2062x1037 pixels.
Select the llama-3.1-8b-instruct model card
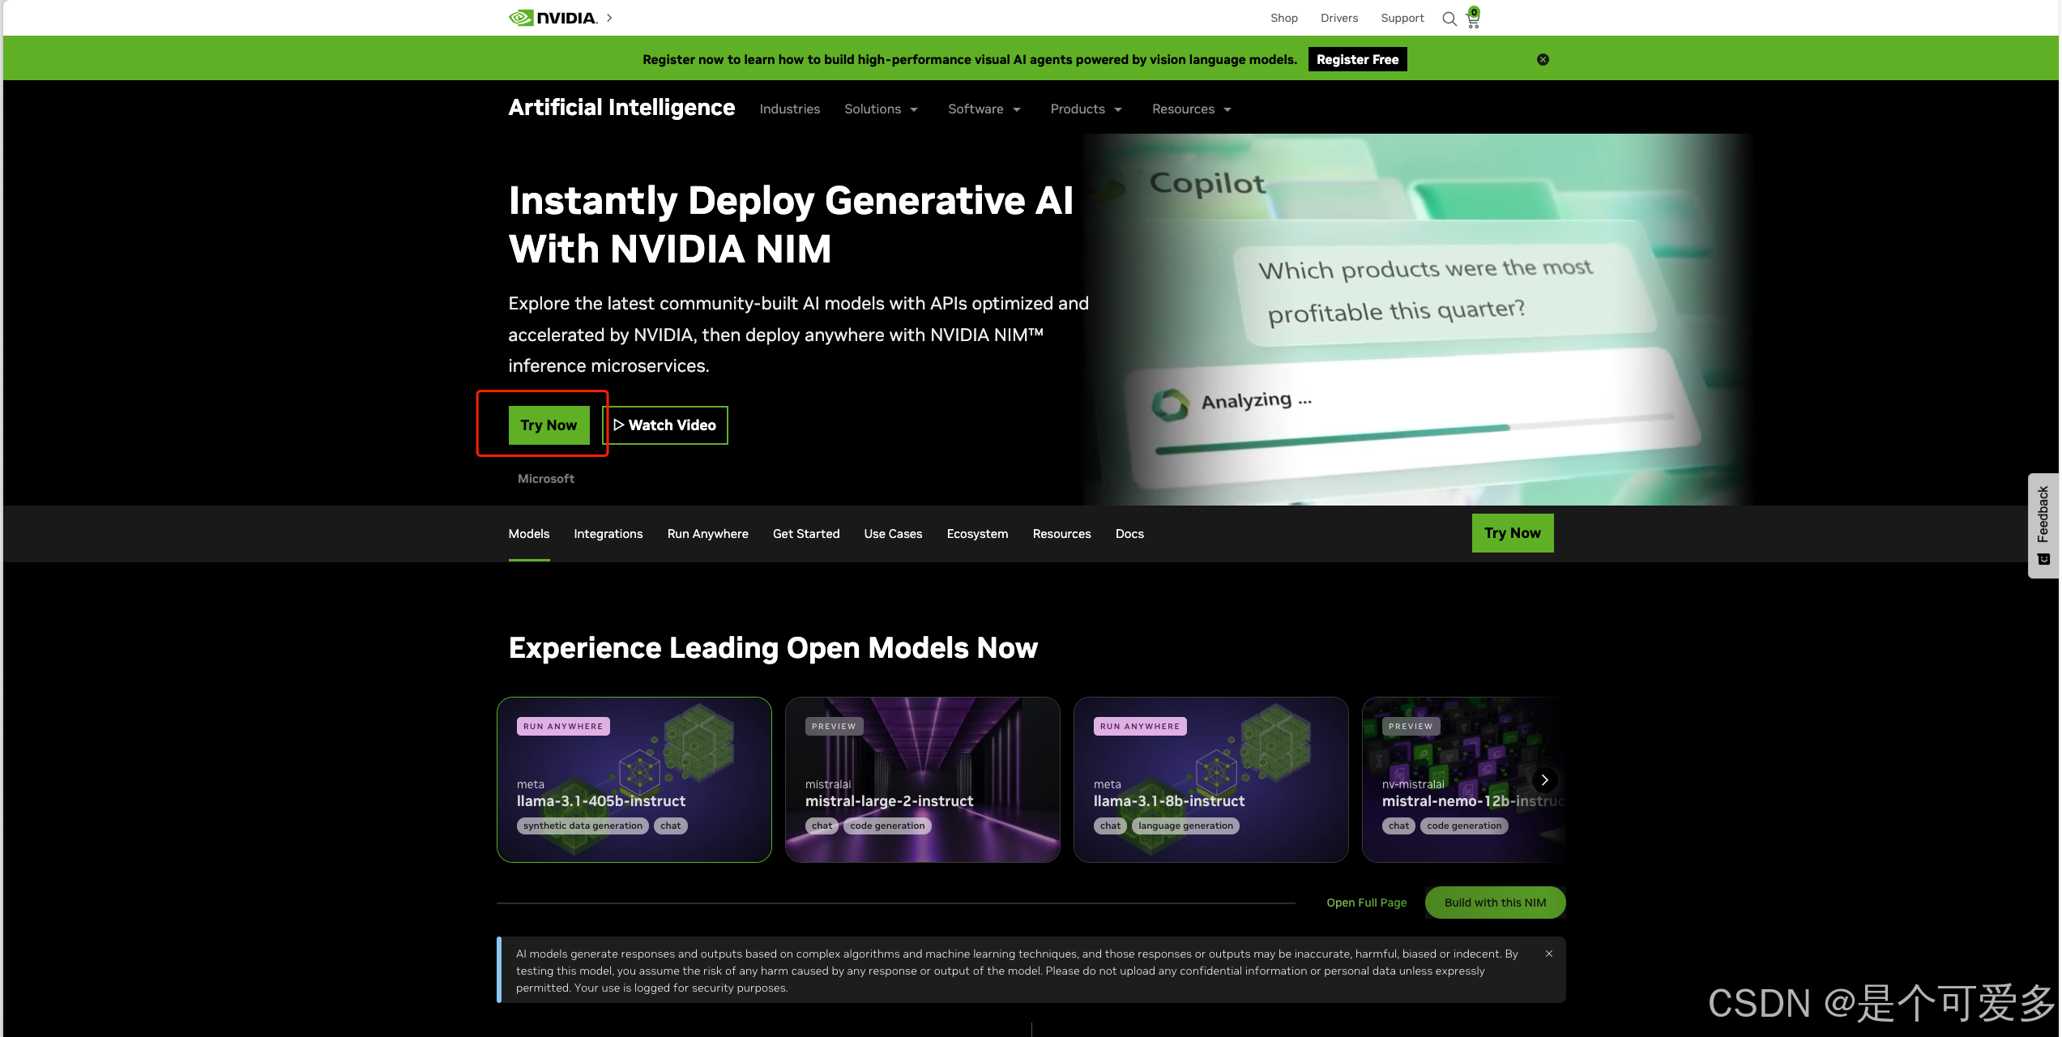1210,780
